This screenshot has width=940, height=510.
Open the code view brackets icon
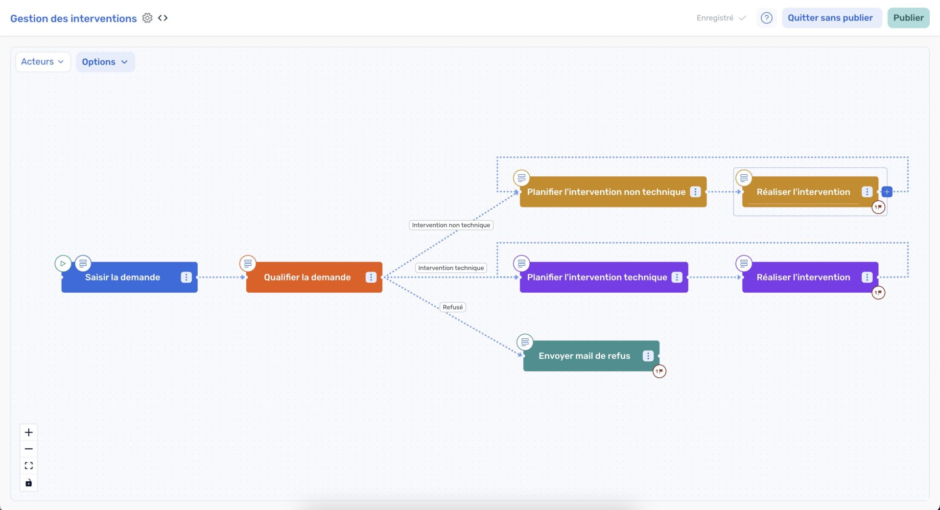pos(163,18)
